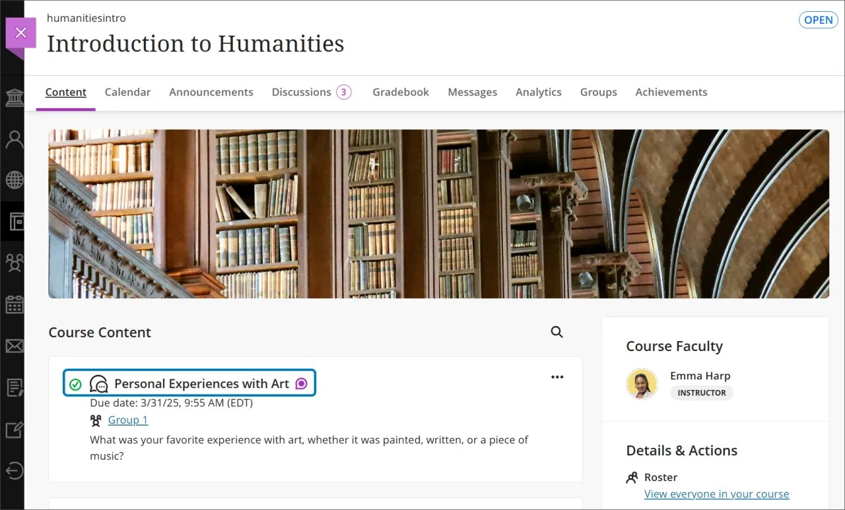The height and width of the screenshot is (510, 845).
Task: Open your Profile from the sidebar
Action: point(14,139)
